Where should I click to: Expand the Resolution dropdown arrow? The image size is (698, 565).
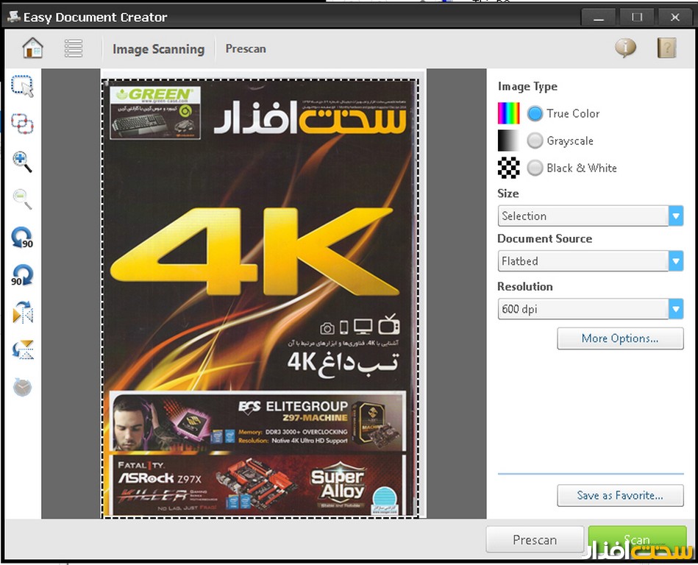676,309
